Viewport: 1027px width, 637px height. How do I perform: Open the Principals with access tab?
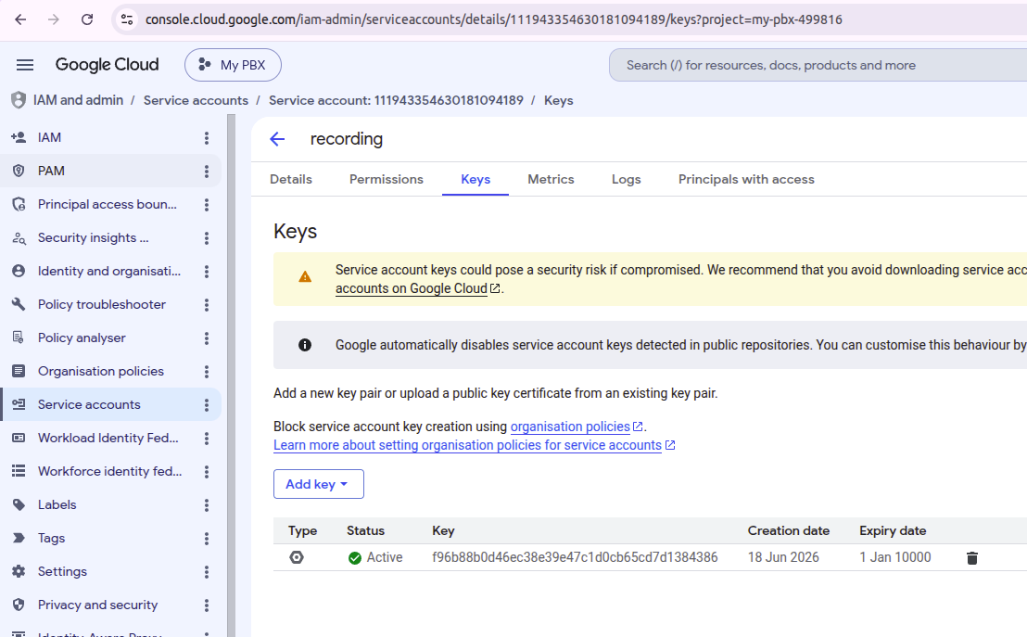click(x=746, y=180)
